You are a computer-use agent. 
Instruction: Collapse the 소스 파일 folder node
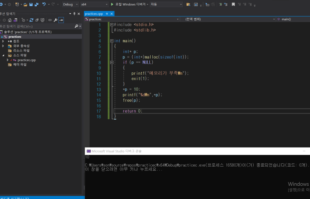point(3,55)
